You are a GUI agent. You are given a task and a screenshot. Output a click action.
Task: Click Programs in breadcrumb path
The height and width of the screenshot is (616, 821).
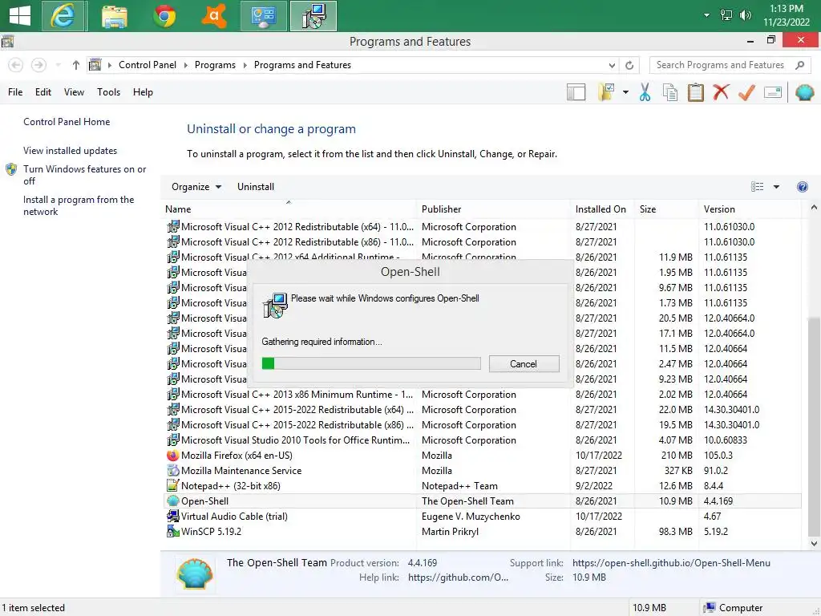[x=215, y=65]
